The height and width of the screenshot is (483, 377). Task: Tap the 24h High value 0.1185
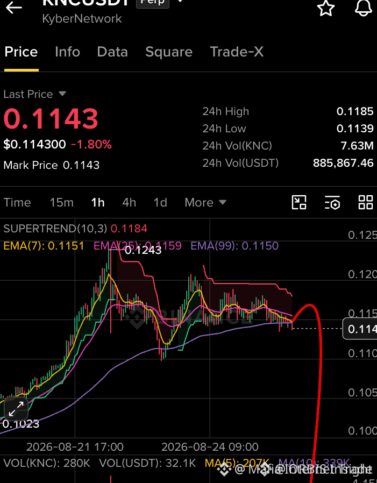click(x=355, y=111)
